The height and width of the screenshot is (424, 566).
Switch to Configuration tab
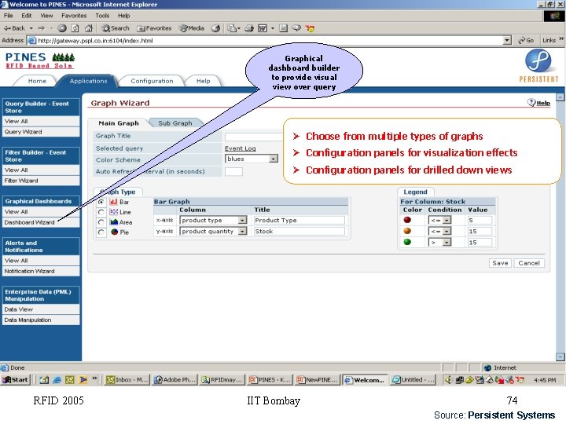tap(152, 81)
